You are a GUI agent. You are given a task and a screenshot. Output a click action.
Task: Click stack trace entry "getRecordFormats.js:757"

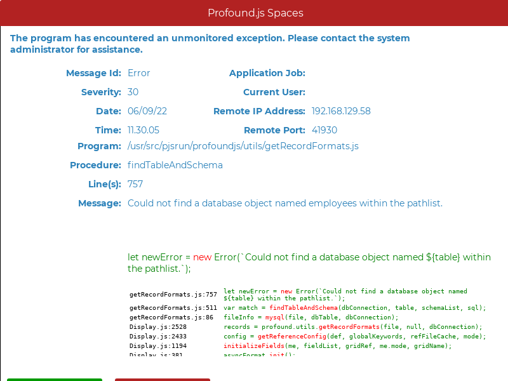[173, 295]
